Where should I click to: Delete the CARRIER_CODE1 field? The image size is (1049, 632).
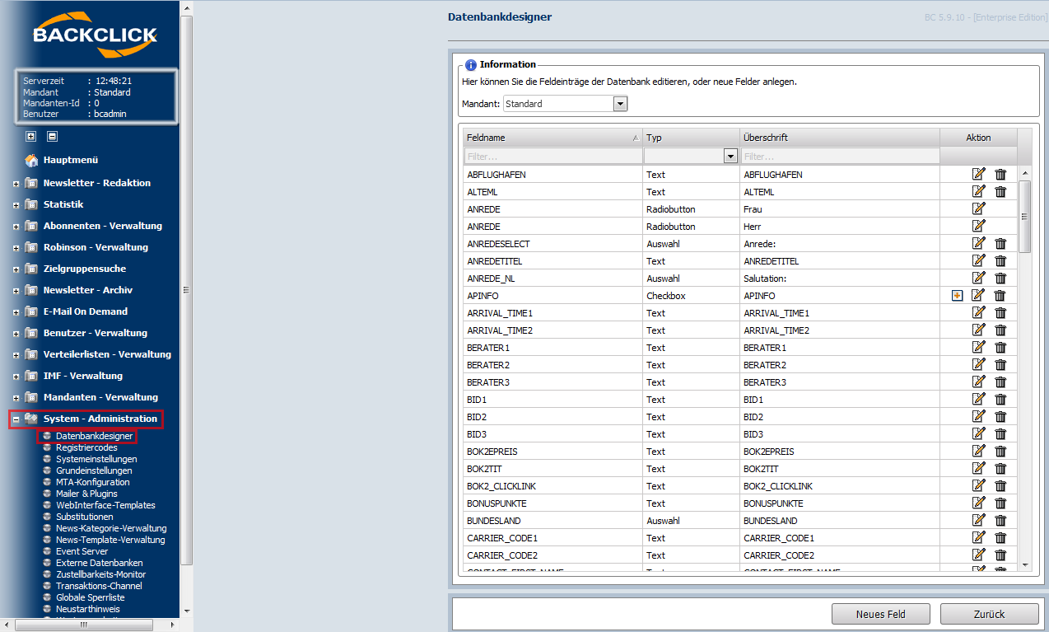(x=1000, y=537)
